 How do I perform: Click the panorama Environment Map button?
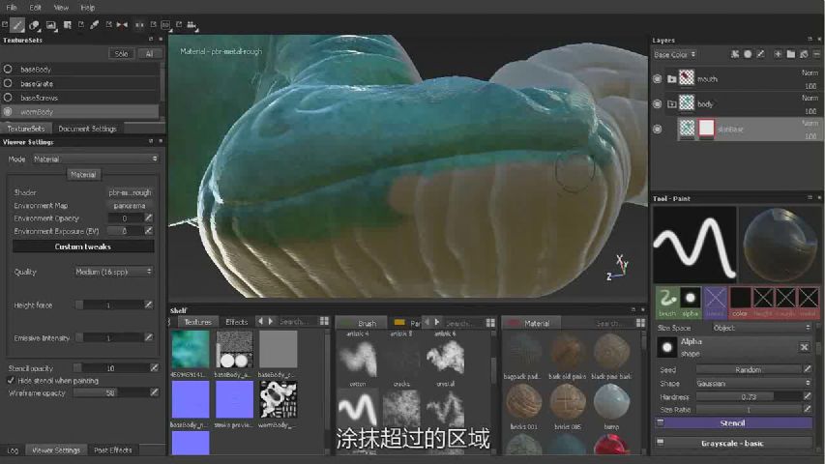pyautogui.click(x=130, y=206)
